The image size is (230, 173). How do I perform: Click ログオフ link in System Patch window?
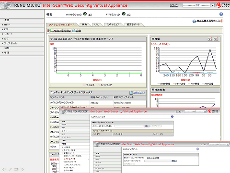pos(178,111)
